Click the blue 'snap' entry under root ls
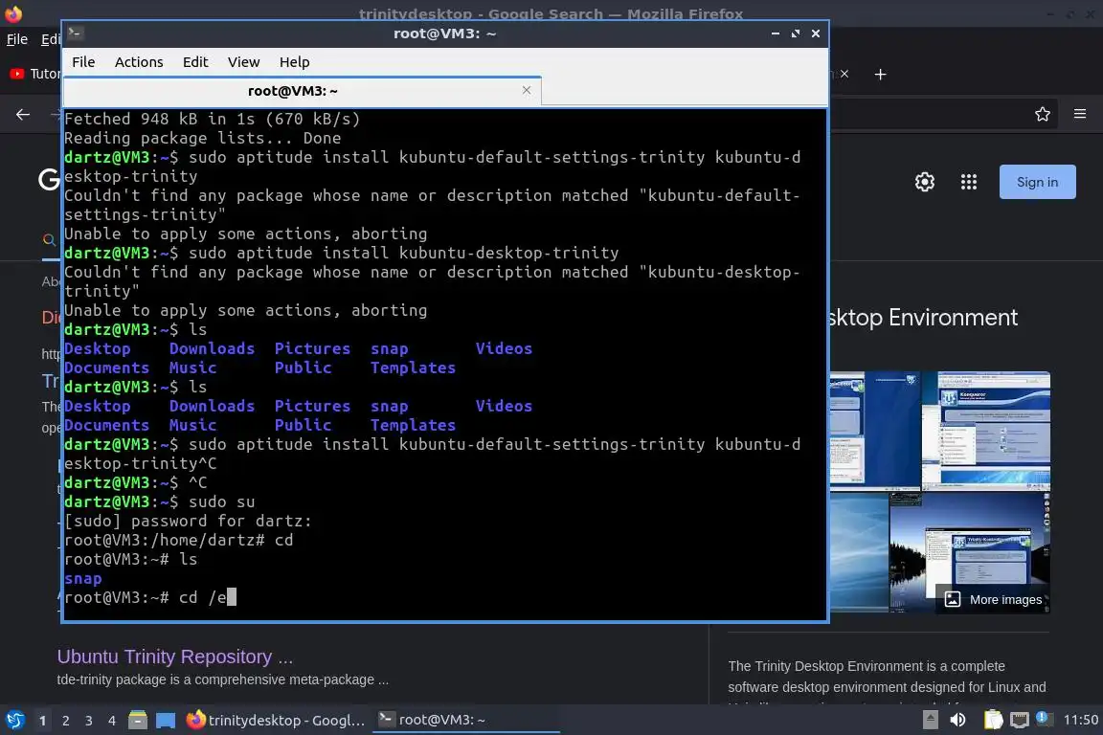Image resolution: width=1103 pixels, height=735 pixels. [x=83, y=578]
